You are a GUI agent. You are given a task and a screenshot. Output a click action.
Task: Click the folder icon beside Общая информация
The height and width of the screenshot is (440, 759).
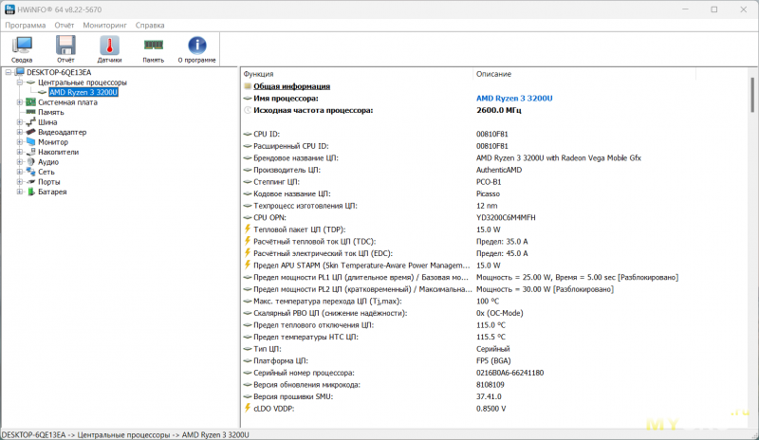(x=248, y=86)
